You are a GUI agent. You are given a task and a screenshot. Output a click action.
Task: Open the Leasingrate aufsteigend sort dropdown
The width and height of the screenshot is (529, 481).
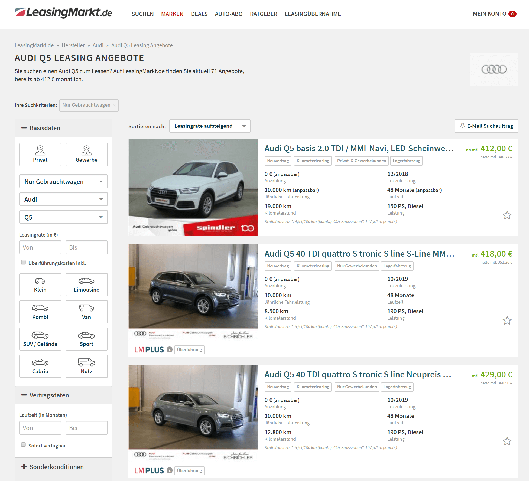coord(210,126)
